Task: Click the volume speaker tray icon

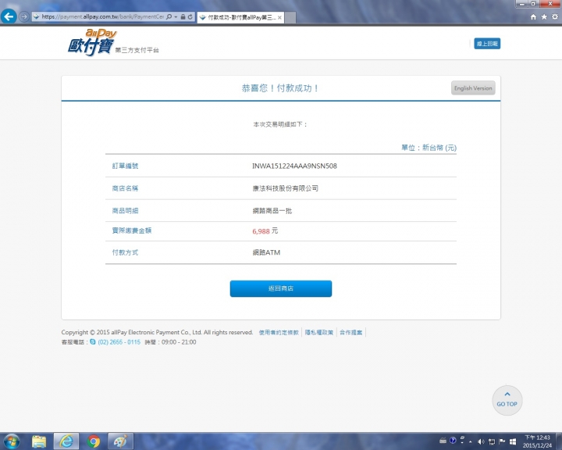Action: (481, 441)
